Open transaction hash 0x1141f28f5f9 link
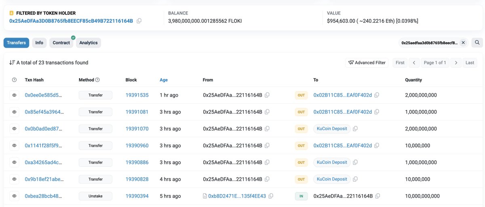The image size is (485, 207). pos(44,146)
